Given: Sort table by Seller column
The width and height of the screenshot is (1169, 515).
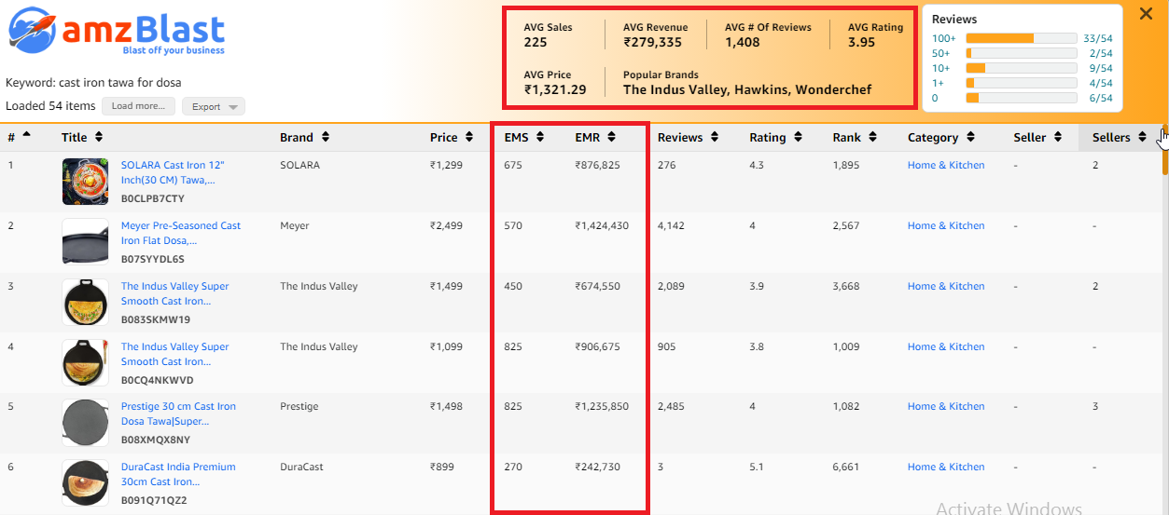Looking at the screenshot, I should pyautogui.click(x=1058, y=137).
